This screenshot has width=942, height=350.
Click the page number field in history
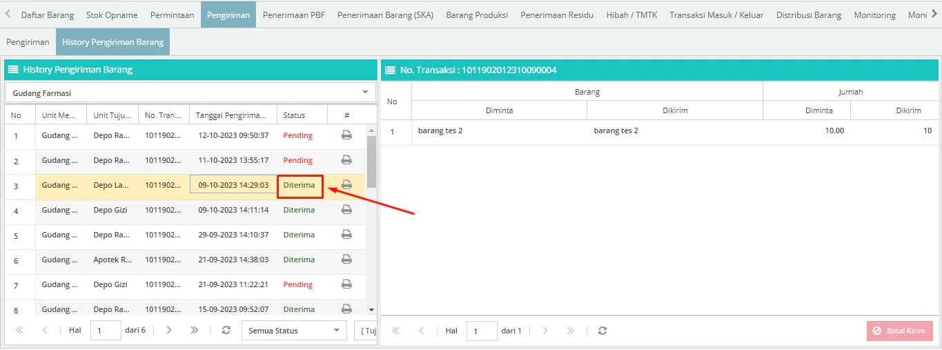point(106,331)
